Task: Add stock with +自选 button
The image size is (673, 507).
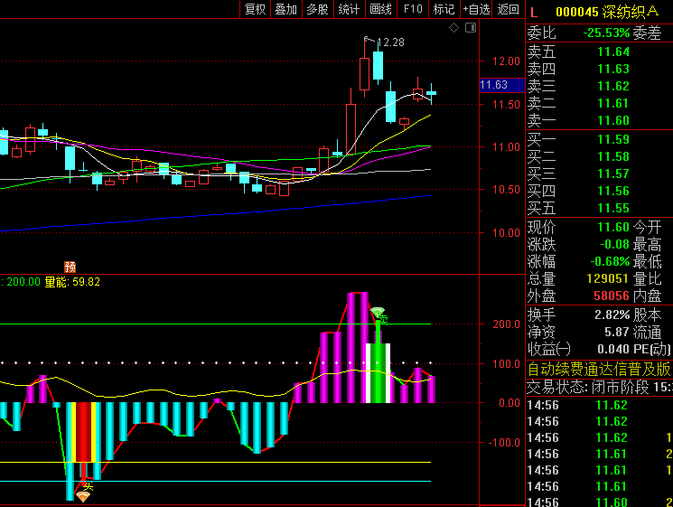Action: click(x=476, y=9)
